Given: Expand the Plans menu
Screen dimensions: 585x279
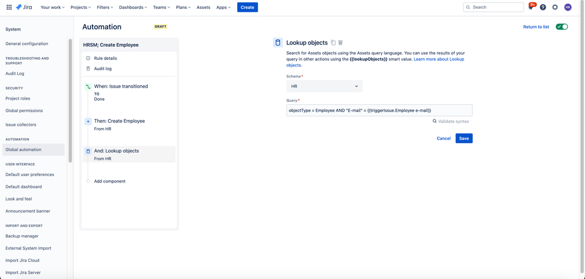Looking at the screenshot, I should (x=183, y=7).
